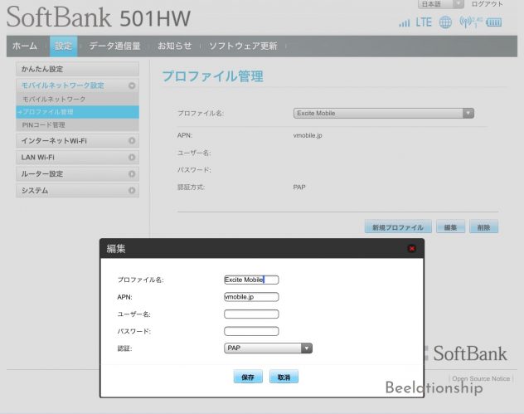Click the LTE network status indicator

(424, 22)
